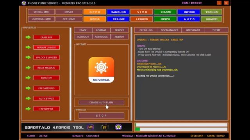Open the DRIVER section
Screen dimensions: 250x140
click(x=69, y=12)
